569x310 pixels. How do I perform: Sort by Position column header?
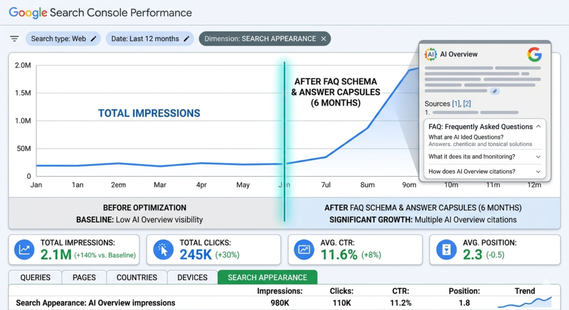tap(464, 291)
